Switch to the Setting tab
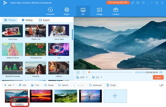166x107 pixels. click(x=27, y=20)
